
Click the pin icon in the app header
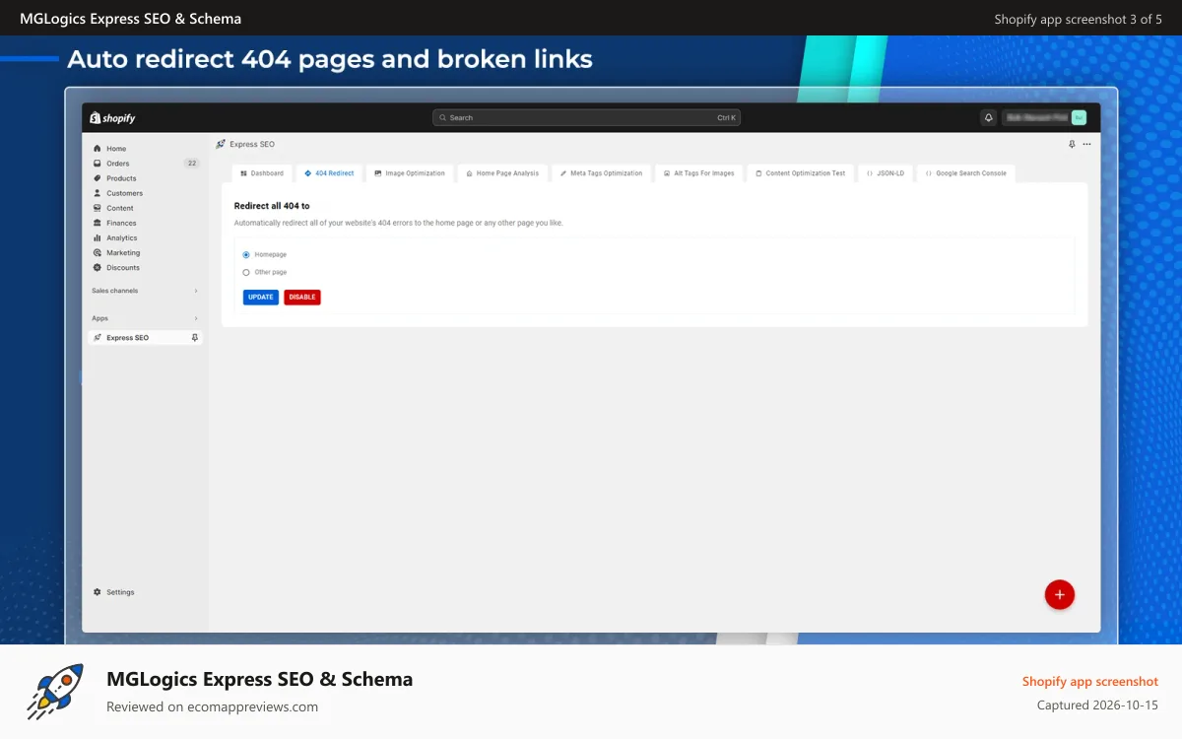click(x=1072, y=144)
